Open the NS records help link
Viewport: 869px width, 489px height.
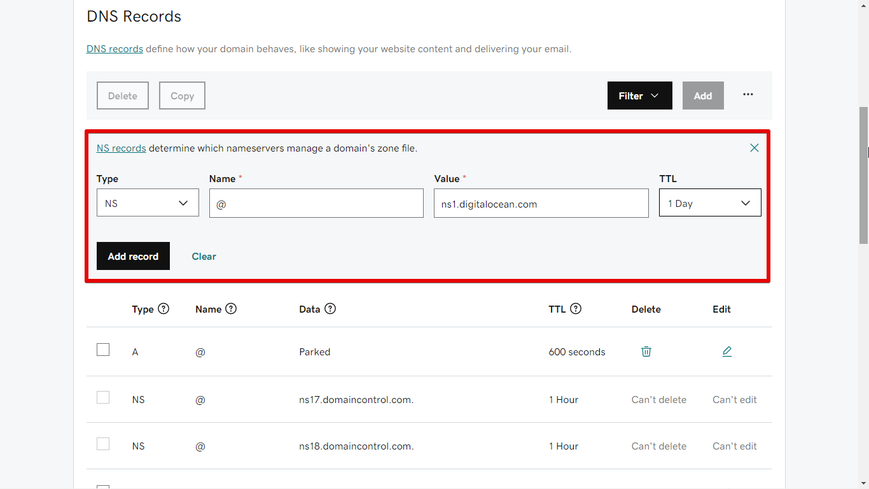click(122, 148)
